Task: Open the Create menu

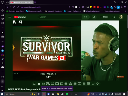Action: [104, 17]
